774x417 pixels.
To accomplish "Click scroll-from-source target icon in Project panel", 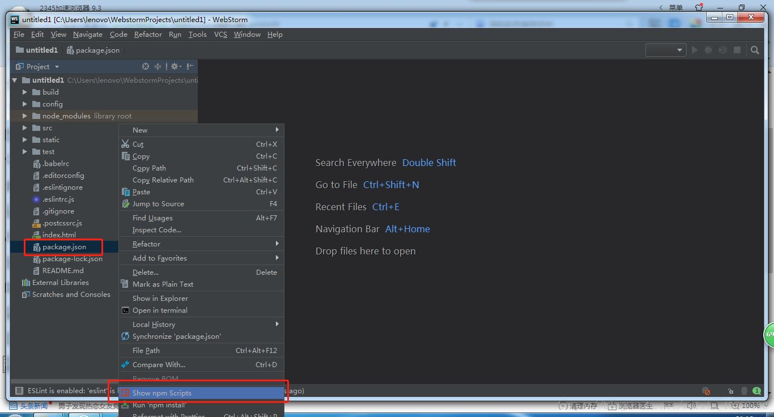I will pos(146,66).
